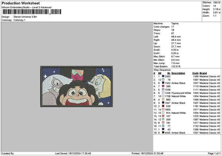Click the 'Brand' column header
Image resolution: width=222 pixels, height=156 pixels.
tap(203, 73)
